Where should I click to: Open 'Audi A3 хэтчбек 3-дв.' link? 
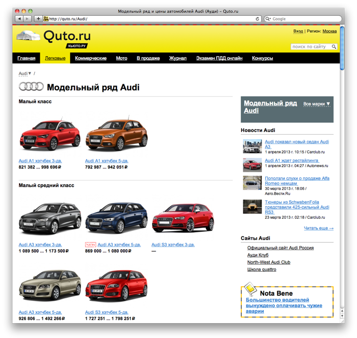[x=40, y=245]
